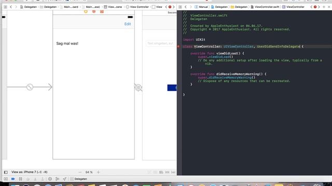The height and width of the screenshot is (186, 332).
Task: Jump to next issue in assistant editor
Action: click(319, 7)
